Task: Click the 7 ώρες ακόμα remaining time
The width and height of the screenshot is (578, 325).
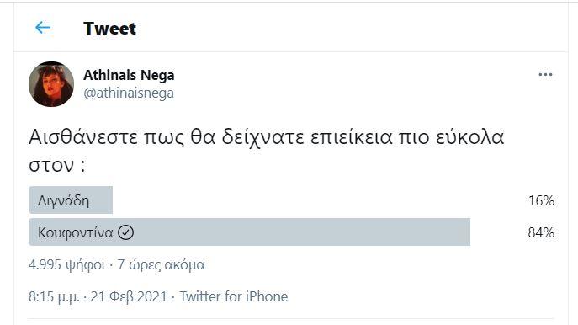Action: pos(161,265)
